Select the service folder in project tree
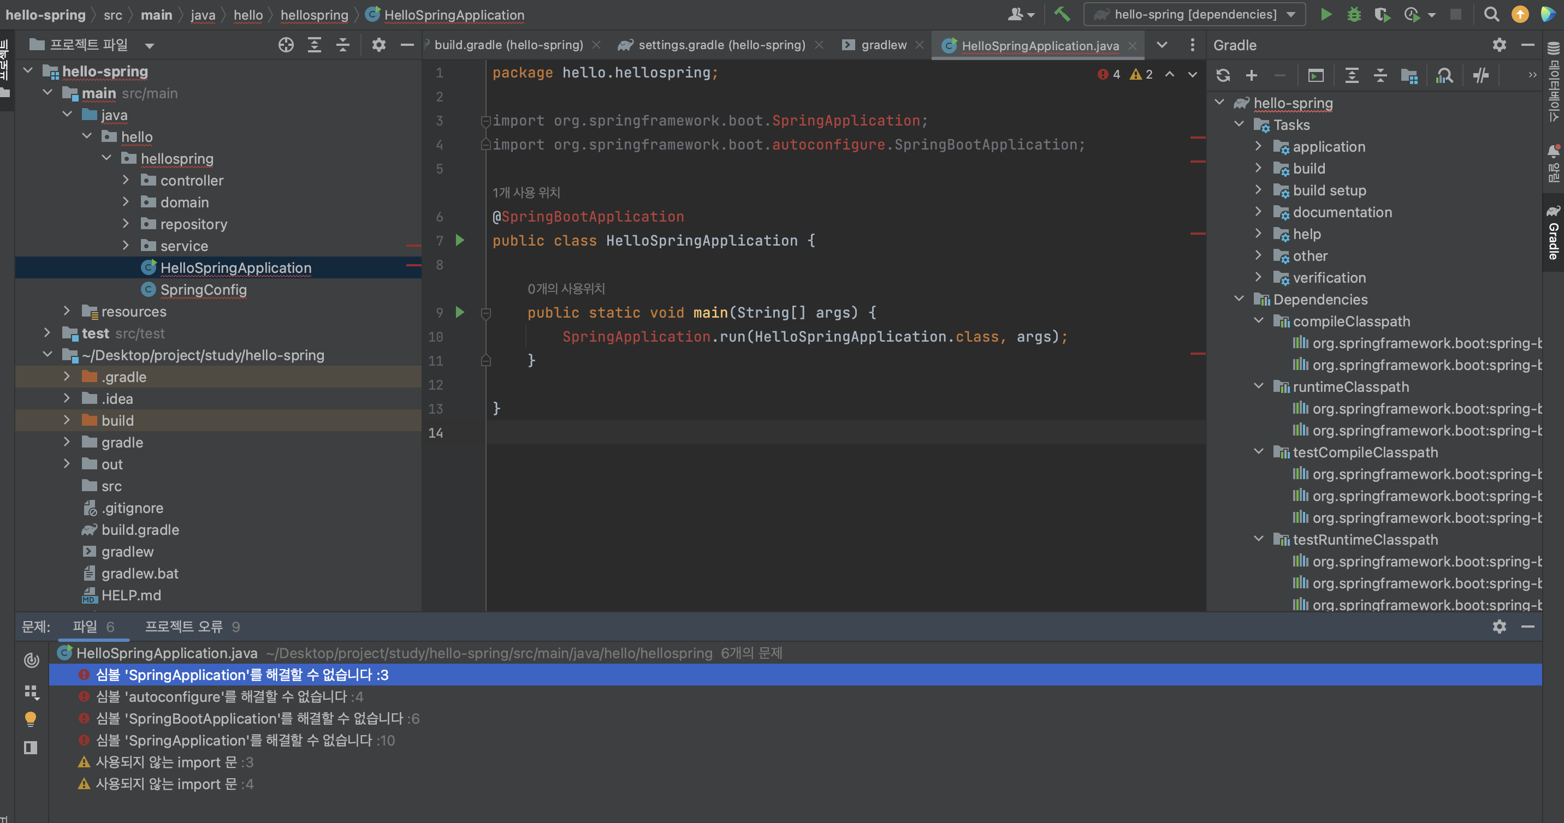The height and width of the screenshot is (823, 1564). point(184,245)
